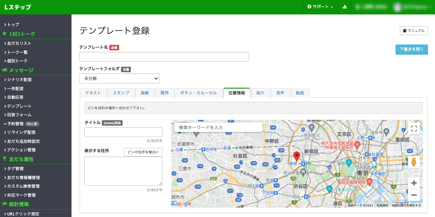Select the 位置情報 tab
Viewport: 435px width, 217px height.
click(237, 93)
